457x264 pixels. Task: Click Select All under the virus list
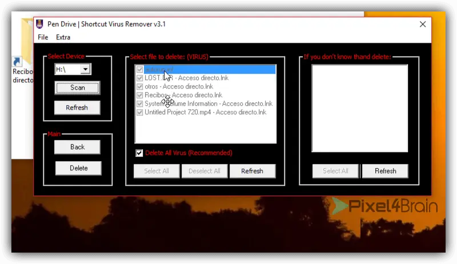(x=157, y=171)
